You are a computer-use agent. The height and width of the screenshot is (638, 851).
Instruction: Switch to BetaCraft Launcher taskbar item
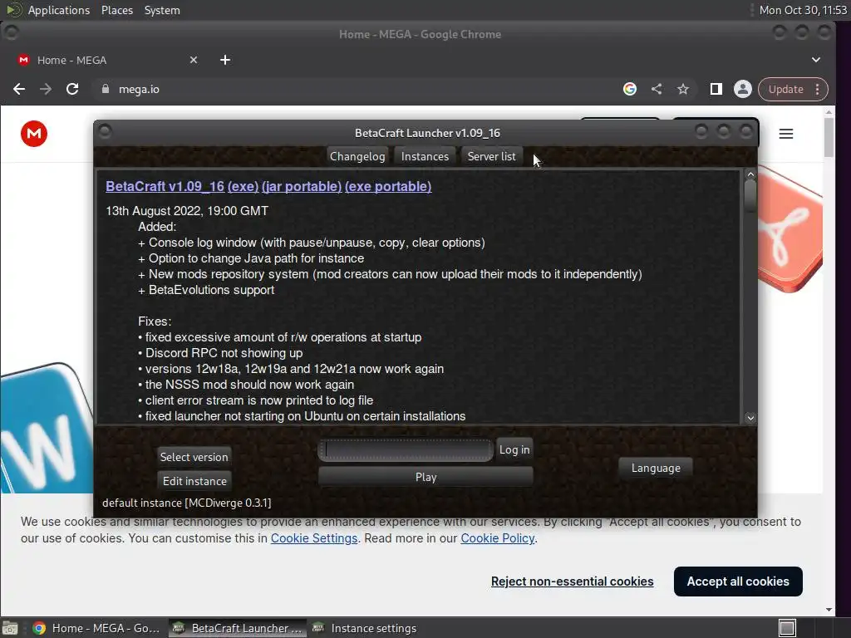[x=237, y=628]
